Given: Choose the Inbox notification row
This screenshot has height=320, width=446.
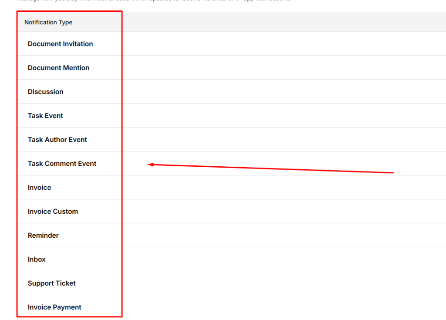Looking at the screenshot, I should [37, 259].
